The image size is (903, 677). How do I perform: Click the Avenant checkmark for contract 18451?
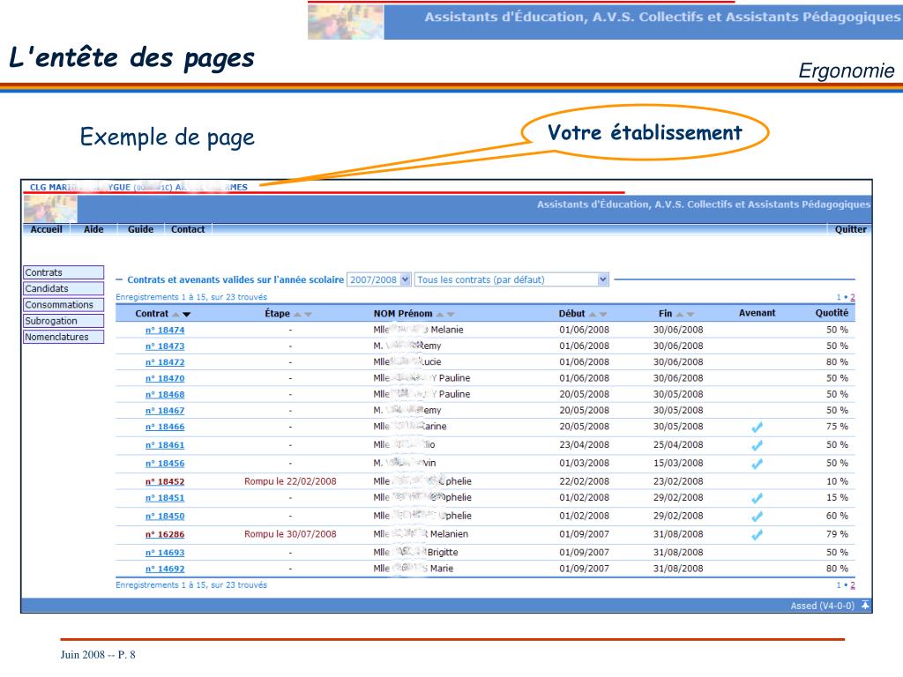coord(757,499)
